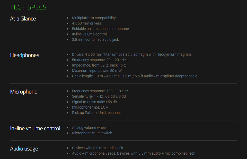Click the Cable length specification line

coord(135,76)
